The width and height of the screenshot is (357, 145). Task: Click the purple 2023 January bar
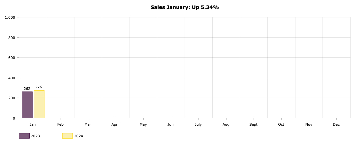point(27,105)
